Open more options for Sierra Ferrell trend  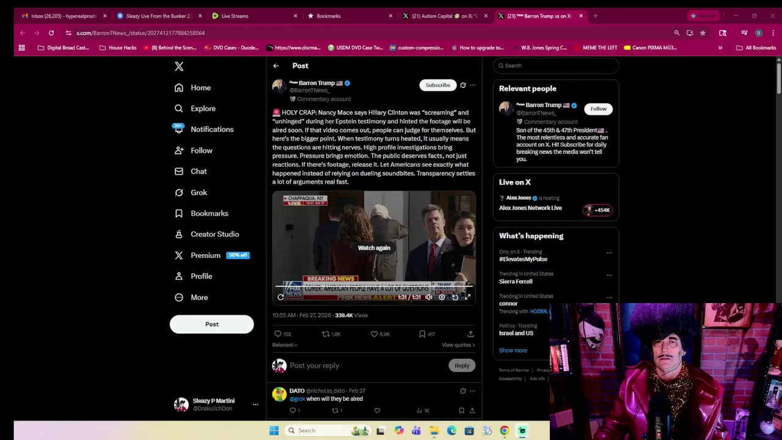coord(609,275)
